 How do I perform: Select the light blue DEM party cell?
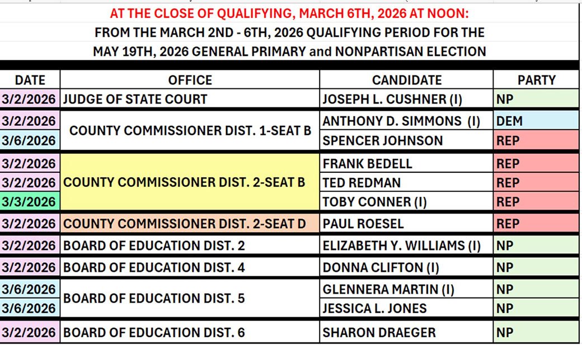click(x=536, y=121)
